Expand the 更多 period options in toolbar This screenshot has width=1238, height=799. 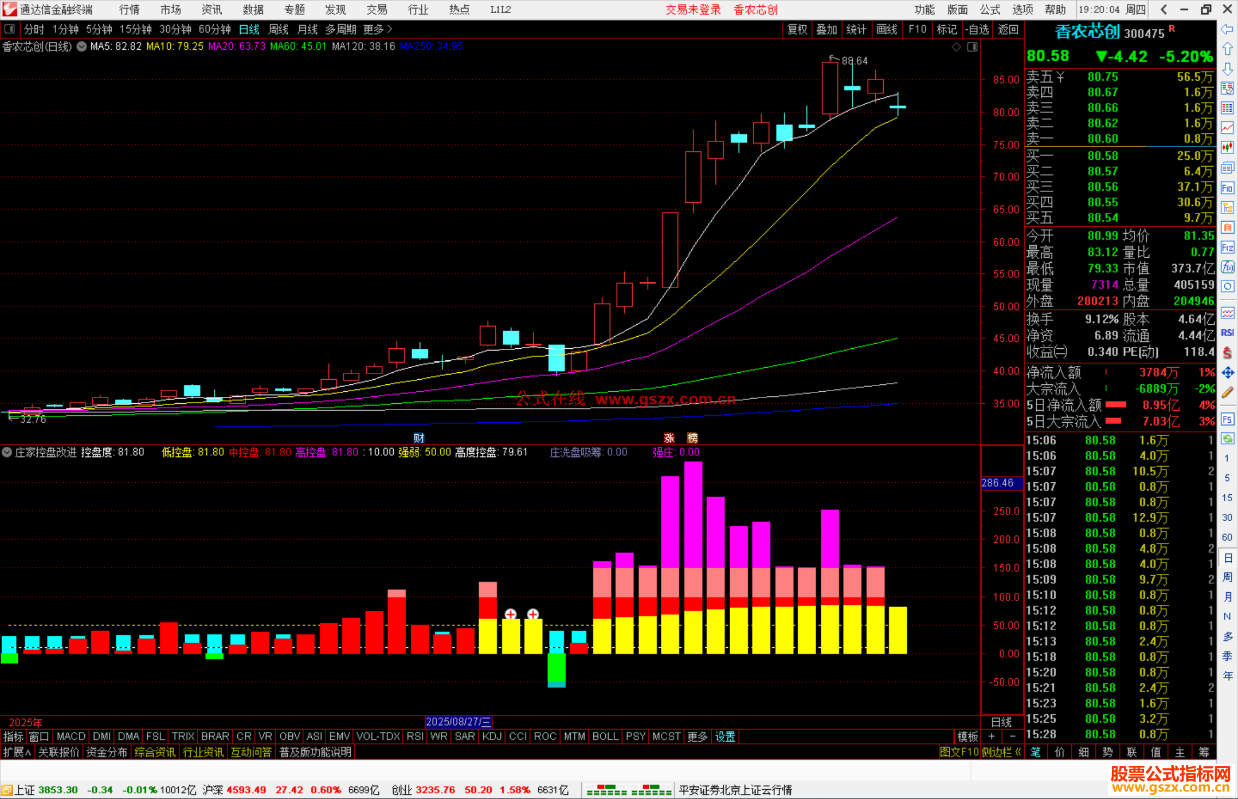[378, 29]
